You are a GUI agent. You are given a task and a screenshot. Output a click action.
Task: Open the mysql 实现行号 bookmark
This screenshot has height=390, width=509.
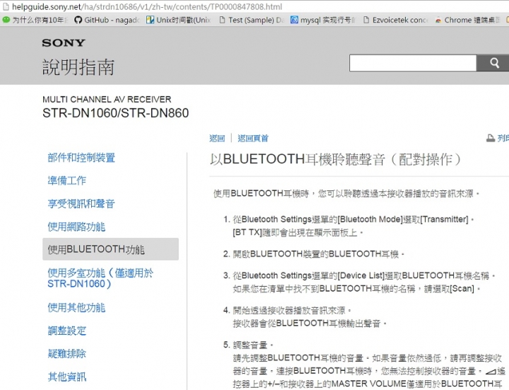(x=323, y=20)
